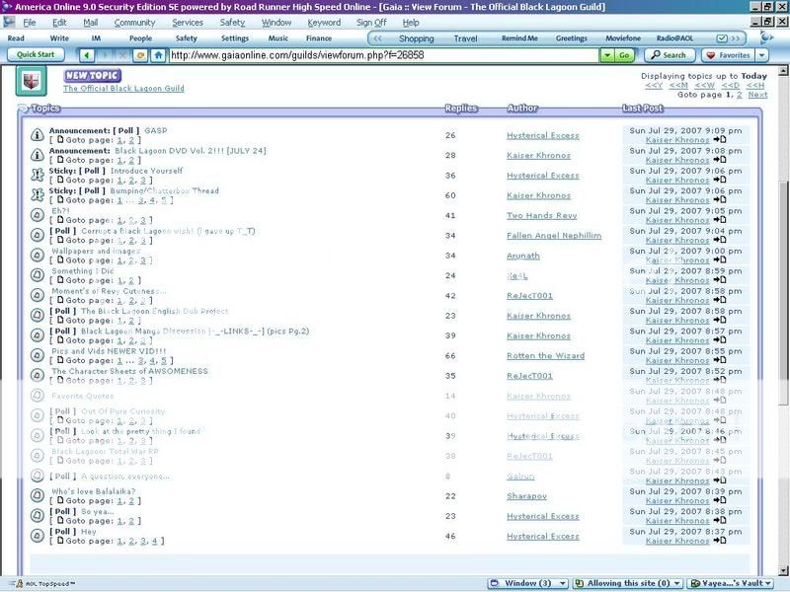
Task: Click the Shopping channel button
Action: click(416, 38)
